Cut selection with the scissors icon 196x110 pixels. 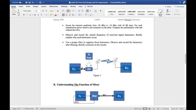(x=18, y=10)
